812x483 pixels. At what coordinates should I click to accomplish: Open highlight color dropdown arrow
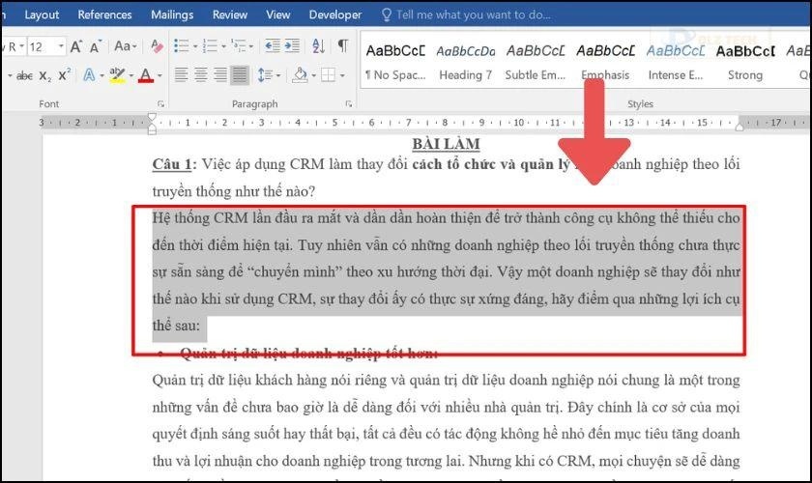pyautogui.click(x=131, y=76)
